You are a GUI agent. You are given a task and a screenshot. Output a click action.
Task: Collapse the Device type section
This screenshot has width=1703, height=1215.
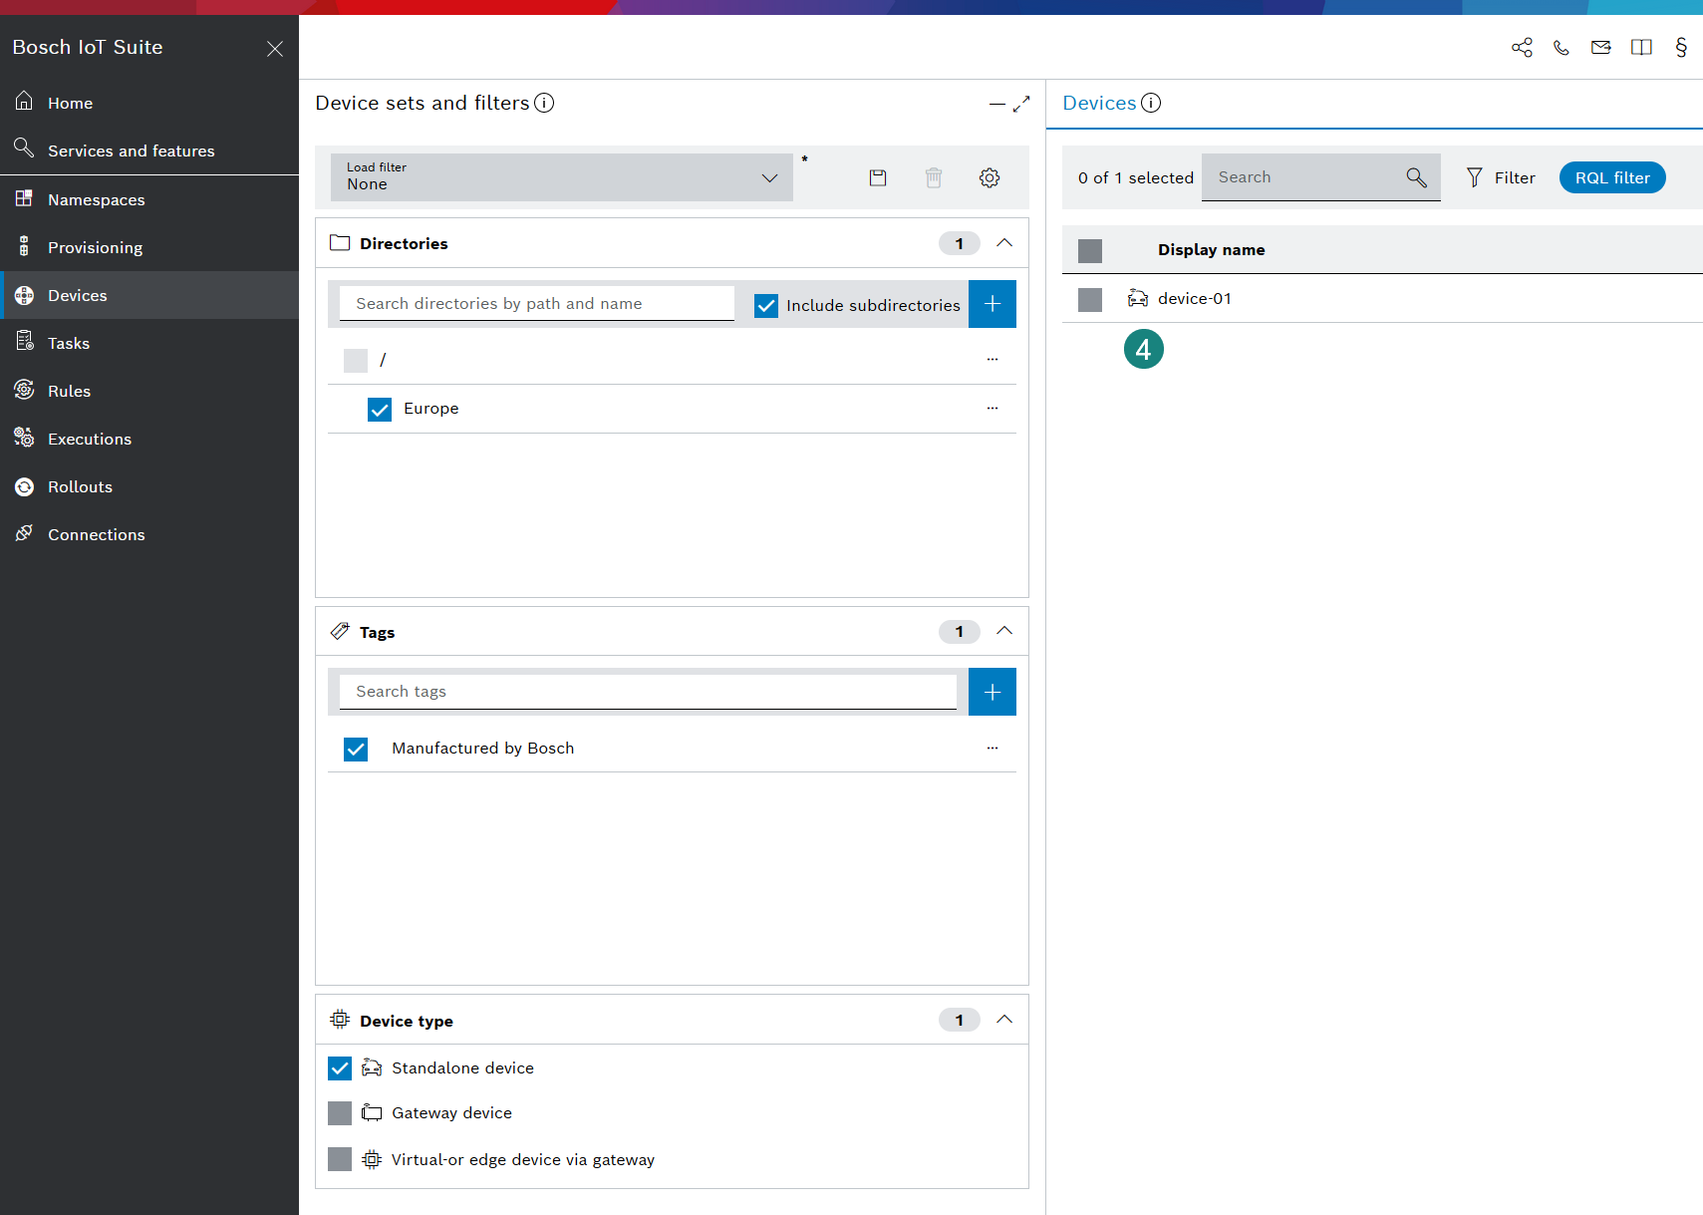[1004, 1020]
